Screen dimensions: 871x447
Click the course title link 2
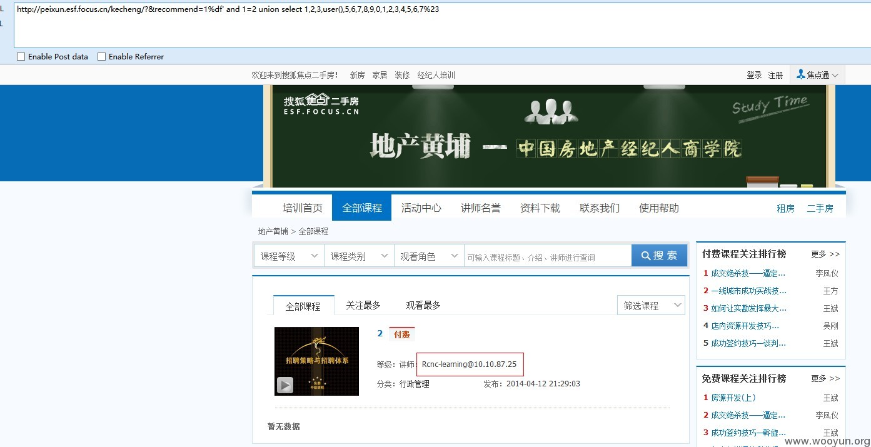coord(380,334)
